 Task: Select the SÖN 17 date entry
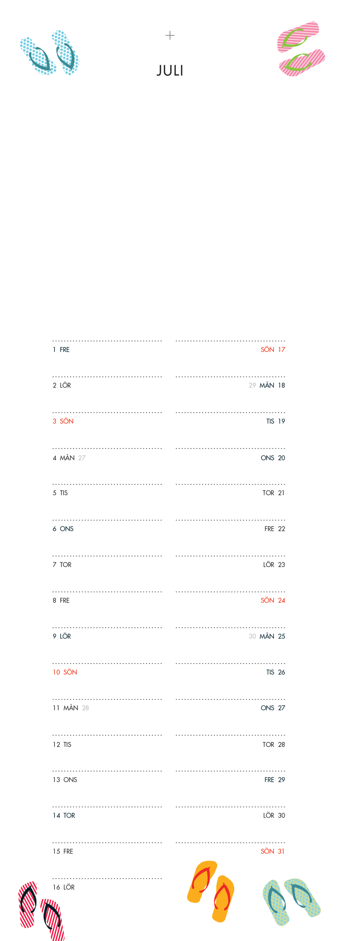pyautogui.click(x=273, y=350)
